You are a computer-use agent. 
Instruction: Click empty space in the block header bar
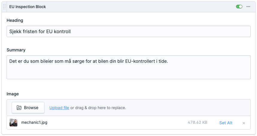(135, 7)
